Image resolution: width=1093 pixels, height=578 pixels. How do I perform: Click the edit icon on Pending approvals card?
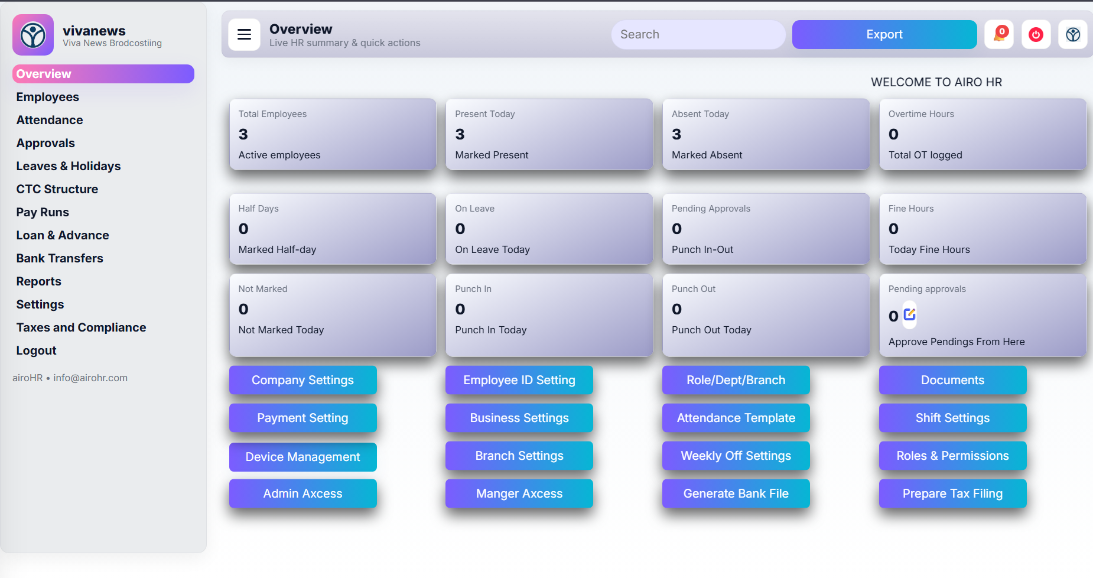[909, 314]
